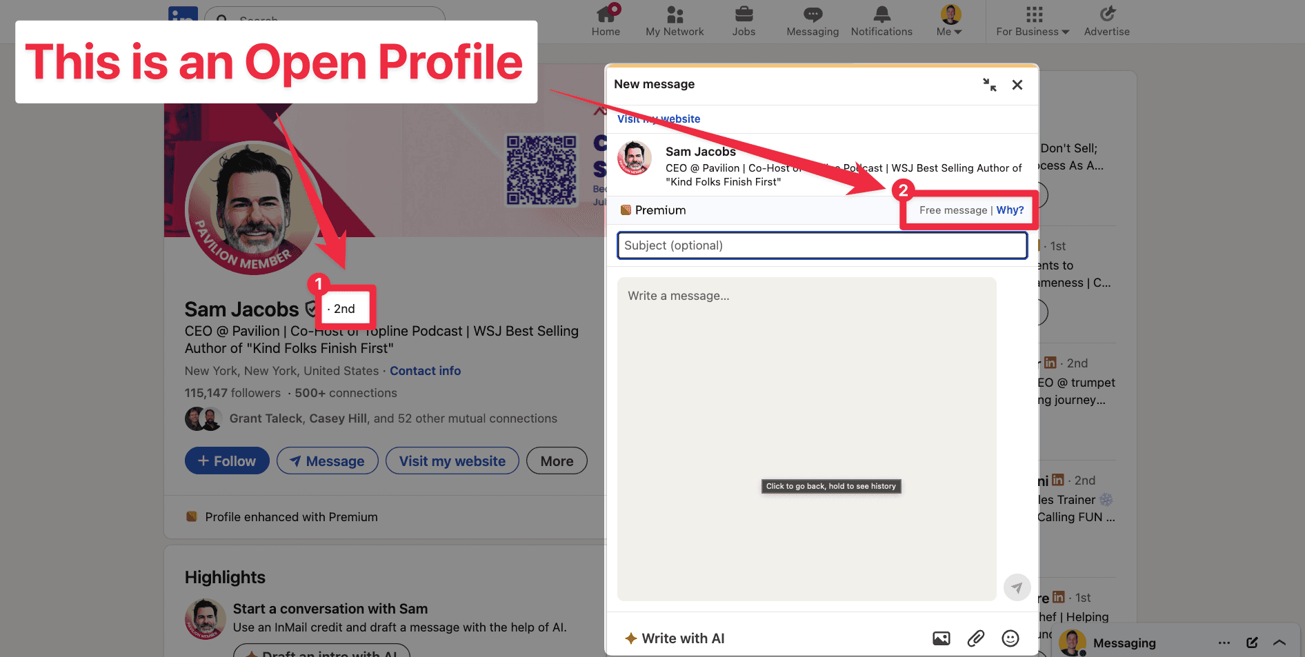Image resolution: width=1305 pixels, height=657 pixels.
Task: Attach a file with the paperclip icon
Action: (976, 638)
